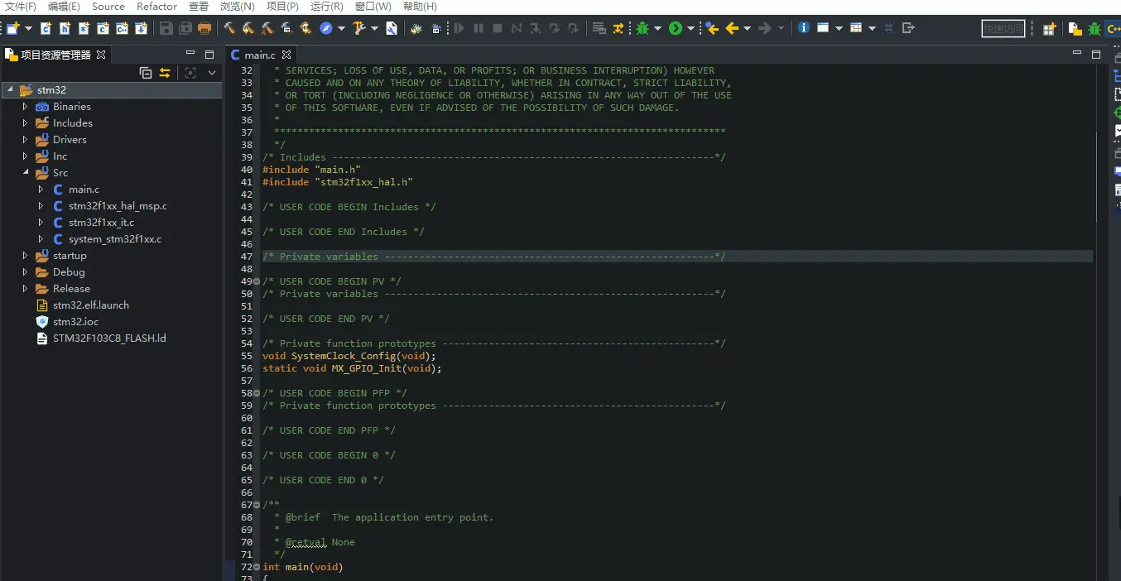This screenshot has width=1121, height=581.
Task: Switch to the C/C++ perspective icon
Action: coord(1114,29)
